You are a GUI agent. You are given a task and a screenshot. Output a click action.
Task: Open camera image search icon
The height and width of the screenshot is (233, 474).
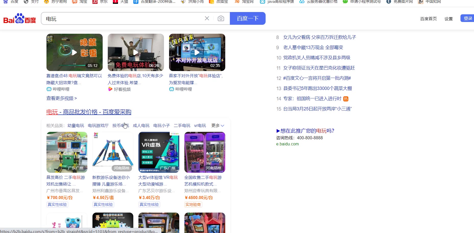click(x=221, y=18)
